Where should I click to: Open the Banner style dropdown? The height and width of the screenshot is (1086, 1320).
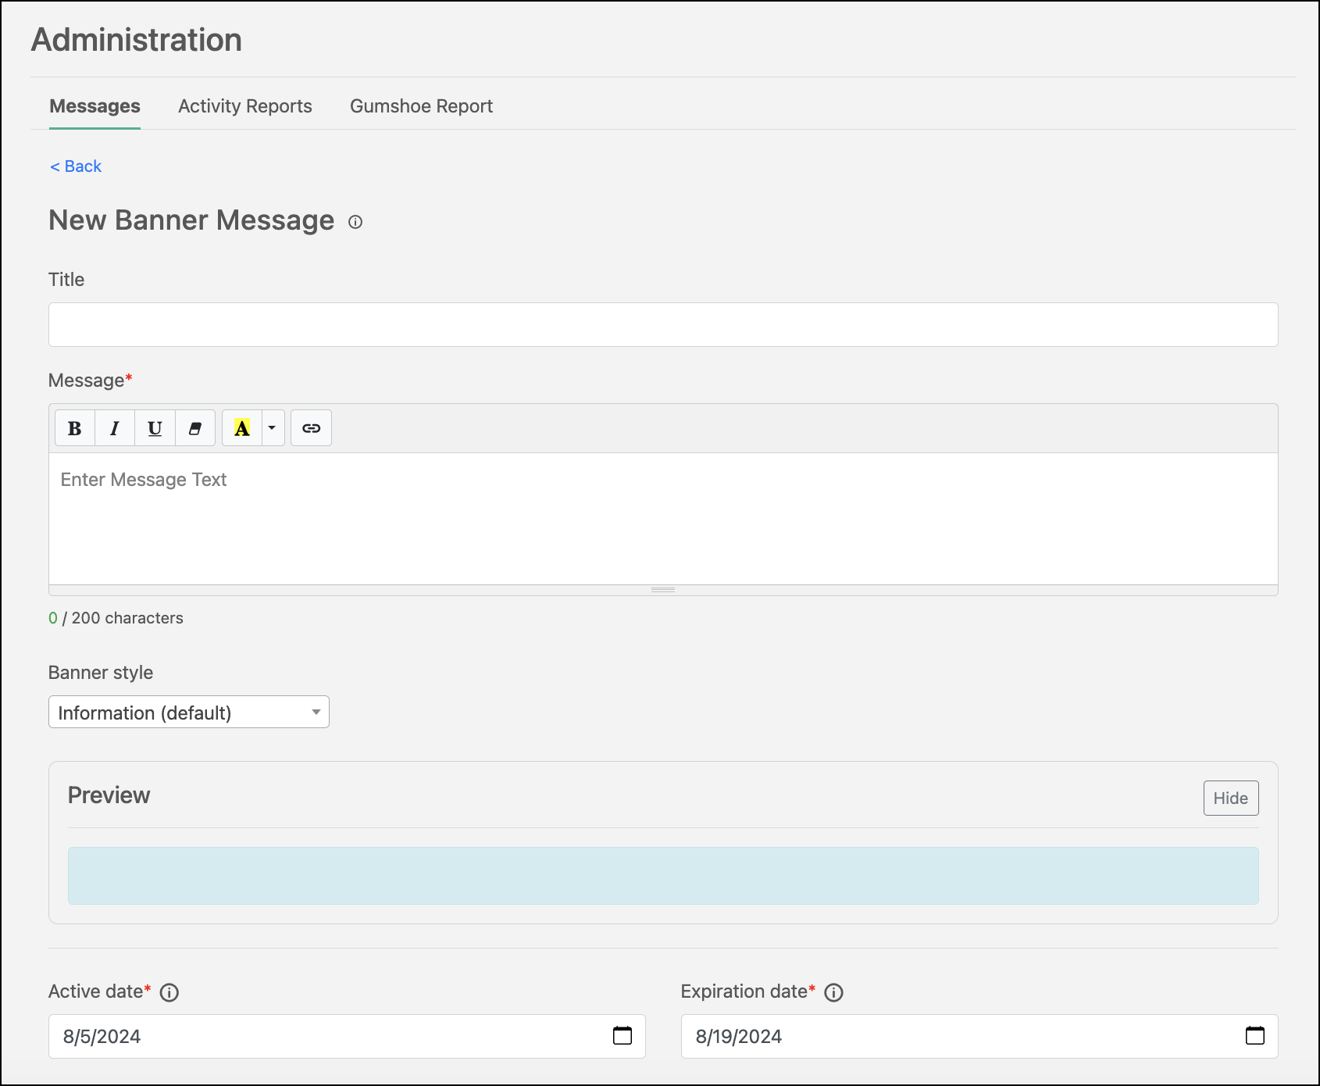[189, 712]
